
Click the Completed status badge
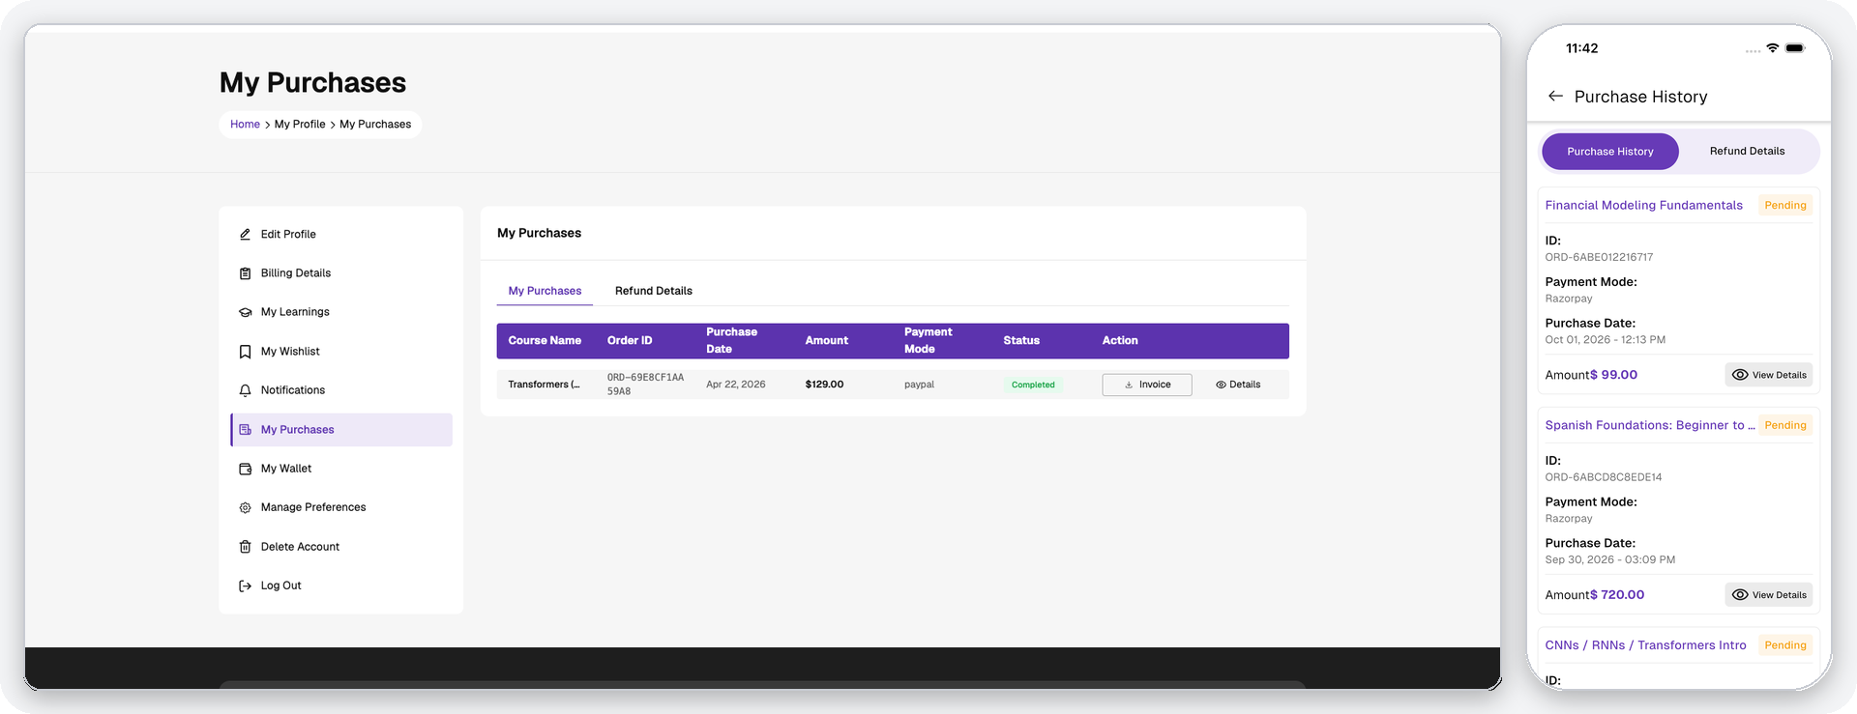coord(1033,385)
